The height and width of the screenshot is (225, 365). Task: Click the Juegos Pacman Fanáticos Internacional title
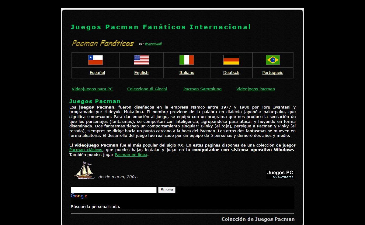(x=161, y=27)
